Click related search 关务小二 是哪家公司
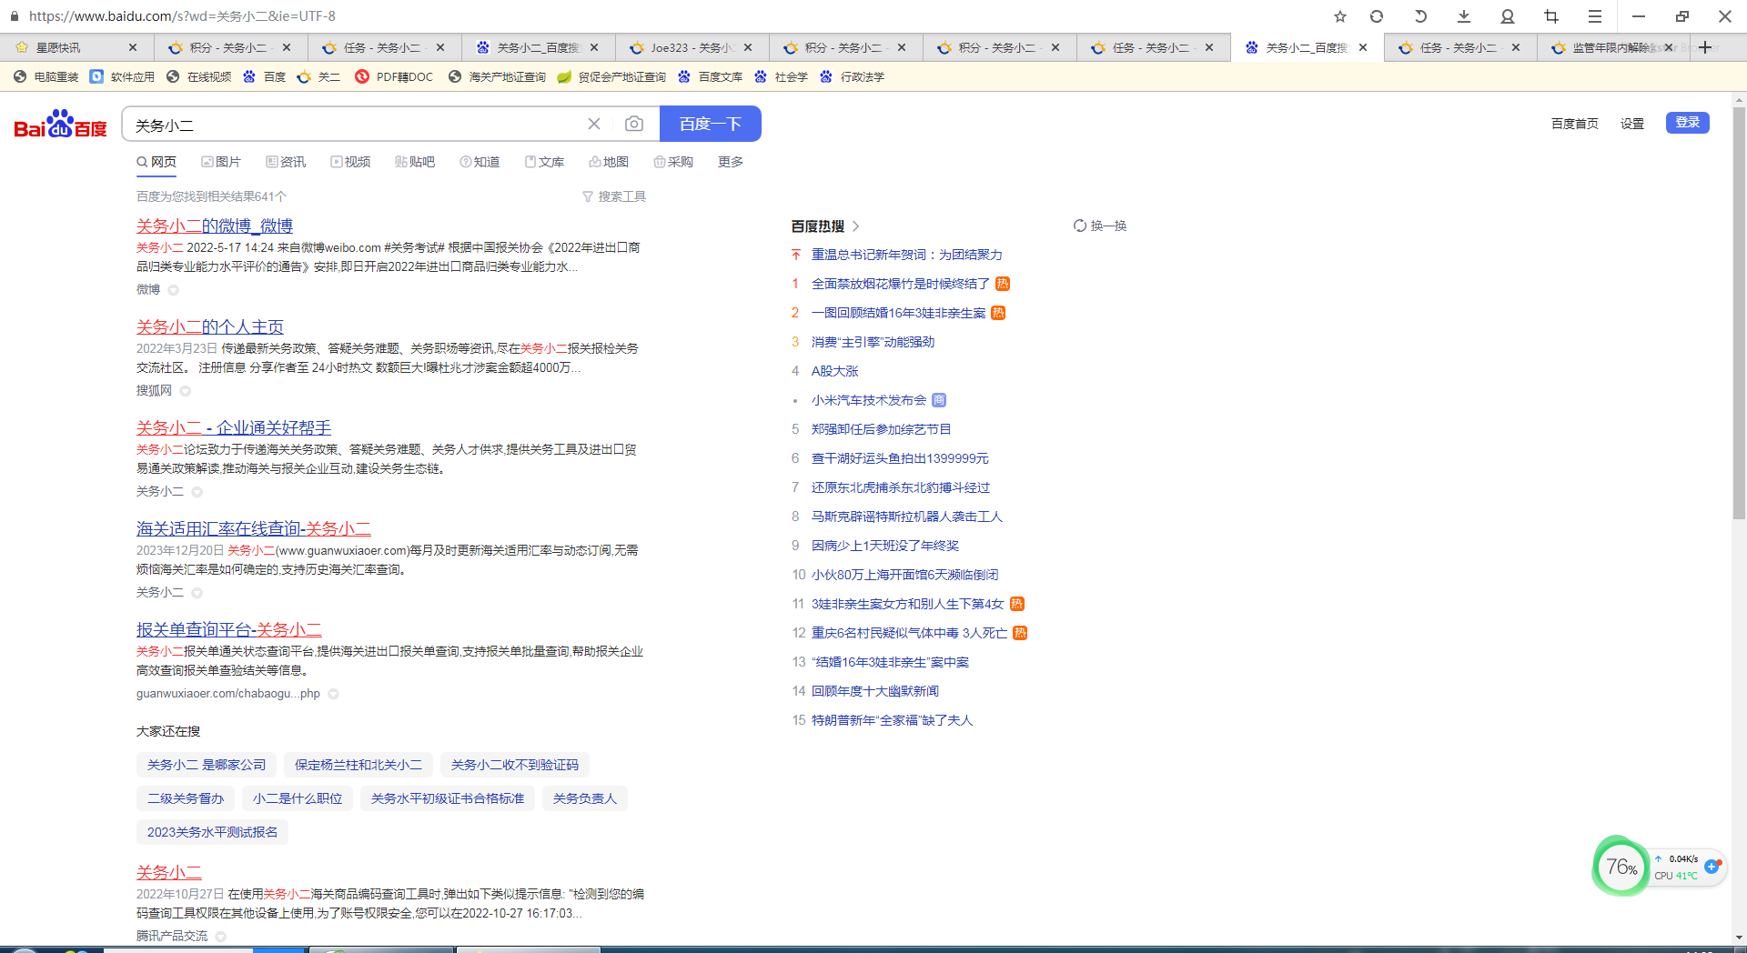 (207, 765)
